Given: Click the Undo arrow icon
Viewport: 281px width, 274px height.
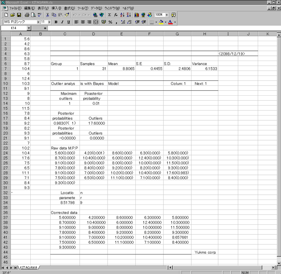Looking at the screenshot, I should [75, 15].
